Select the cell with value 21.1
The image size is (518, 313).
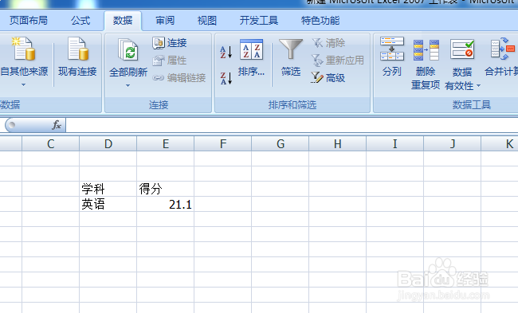click(166, 204)
